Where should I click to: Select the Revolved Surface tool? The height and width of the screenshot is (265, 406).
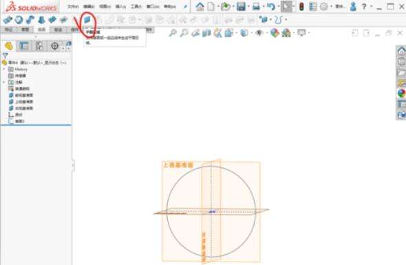point(19,20)
